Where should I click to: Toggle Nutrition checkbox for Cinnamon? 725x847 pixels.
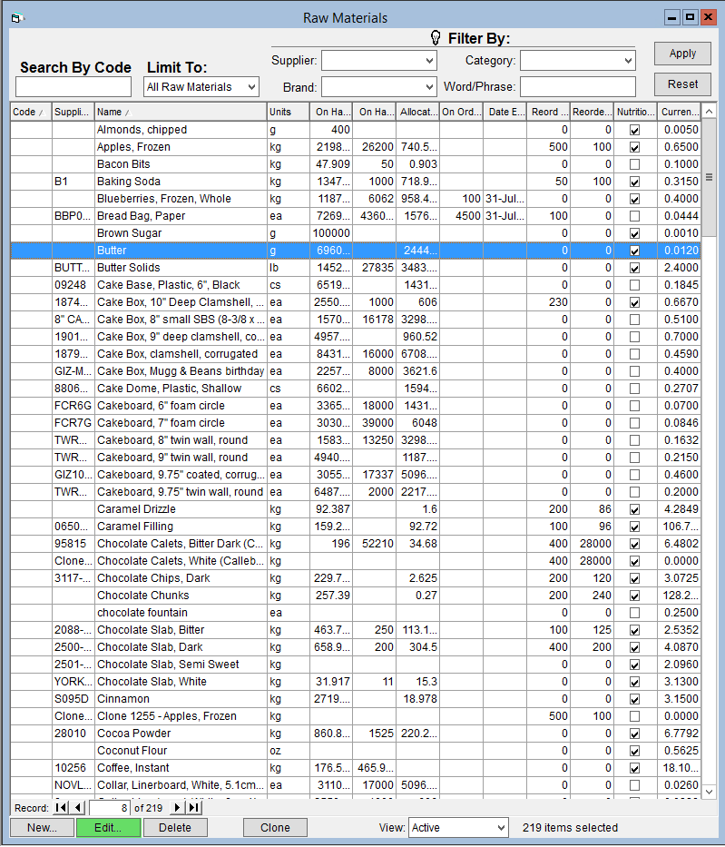[635, 699]
